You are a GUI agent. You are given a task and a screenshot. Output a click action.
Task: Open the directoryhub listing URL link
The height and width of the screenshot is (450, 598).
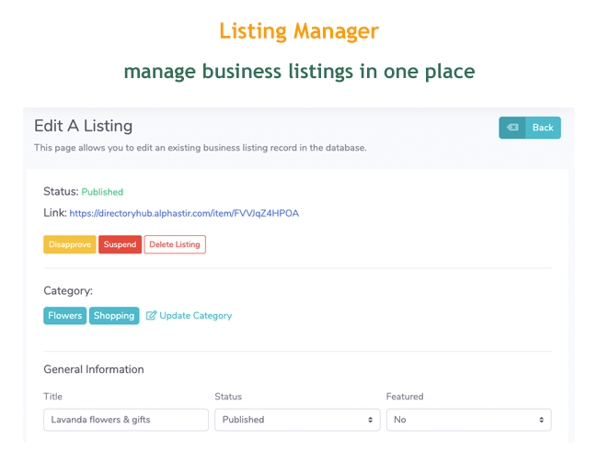click(184, 213)
